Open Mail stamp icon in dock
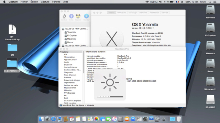This screenshot has width=220, height=123. coord(59,119)
